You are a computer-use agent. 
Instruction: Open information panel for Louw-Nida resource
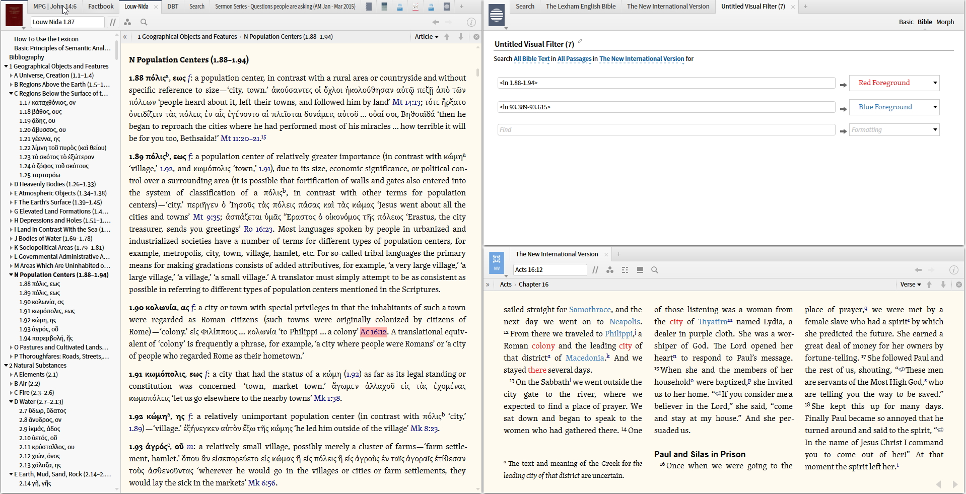(x=471, y=22)
